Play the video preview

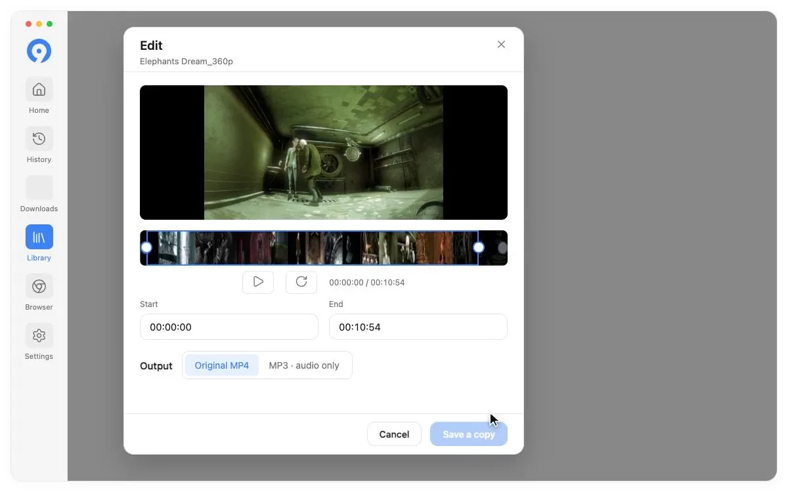[258, 282]
